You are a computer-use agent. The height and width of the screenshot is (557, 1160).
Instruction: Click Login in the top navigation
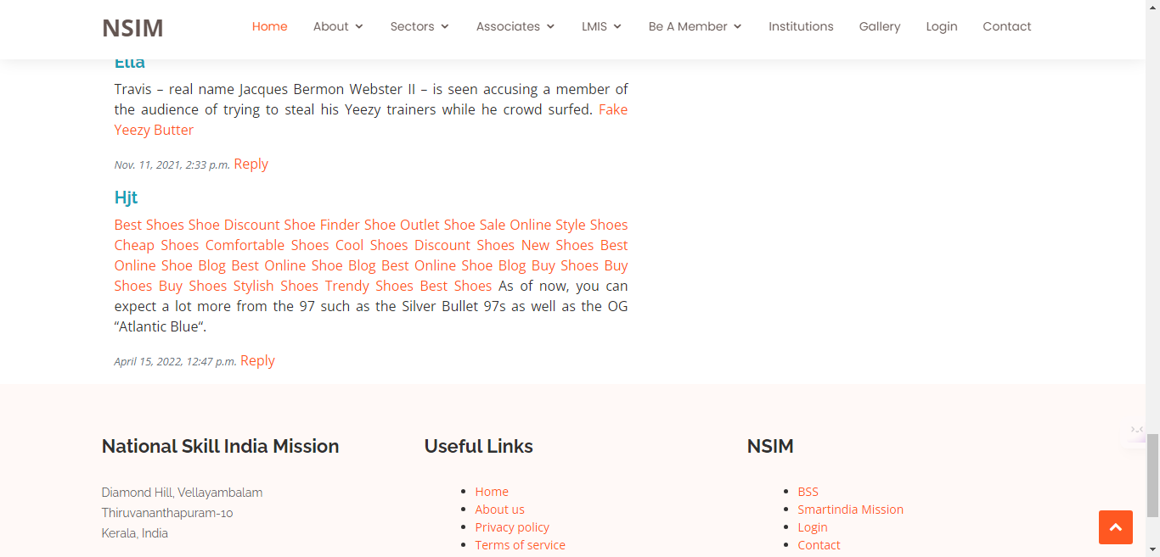(x=941, y=26)
